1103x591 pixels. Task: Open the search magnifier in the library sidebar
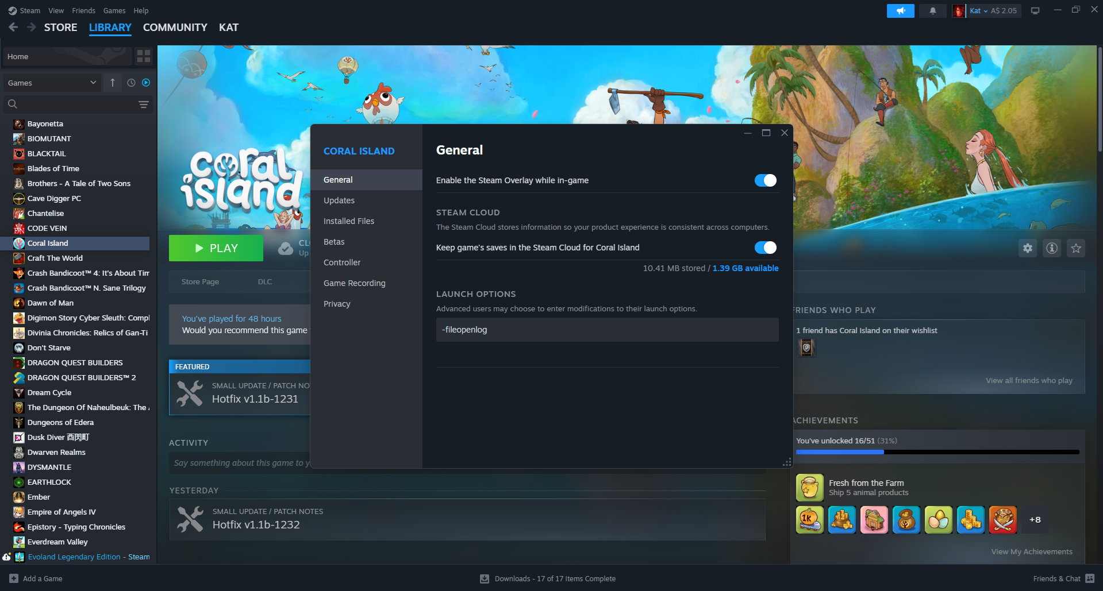tap(13, 104)
